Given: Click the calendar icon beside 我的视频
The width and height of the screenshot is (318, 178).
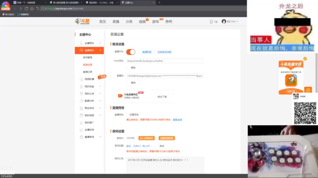Looking at the screenshot, I should pyautogui.click(x=81, y=116).
